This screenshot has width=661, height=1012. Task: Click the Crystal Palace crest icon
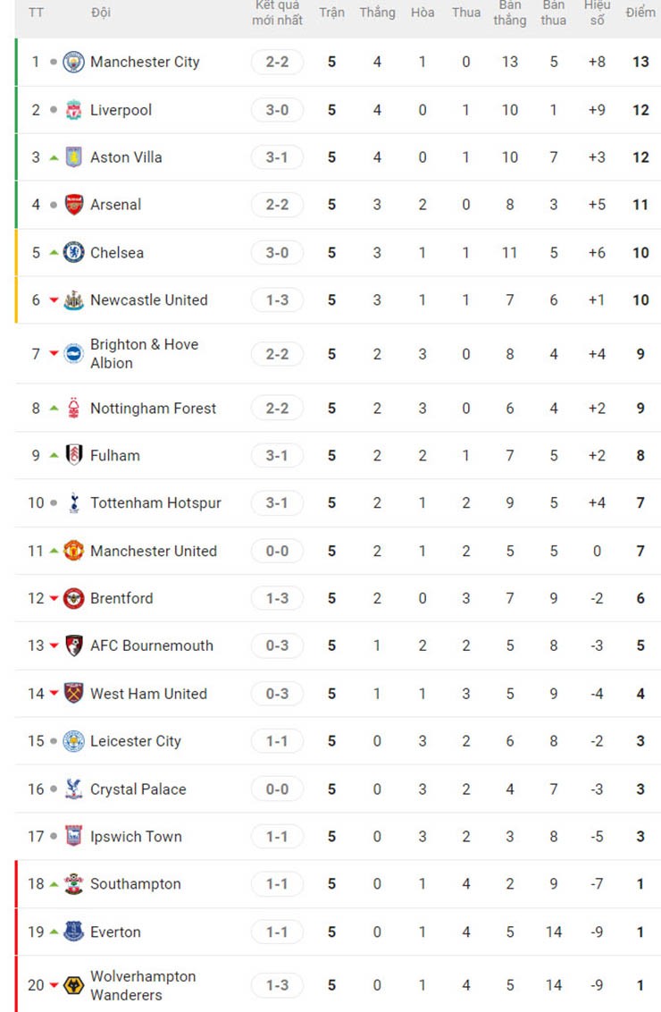click(x=73, y=789)
